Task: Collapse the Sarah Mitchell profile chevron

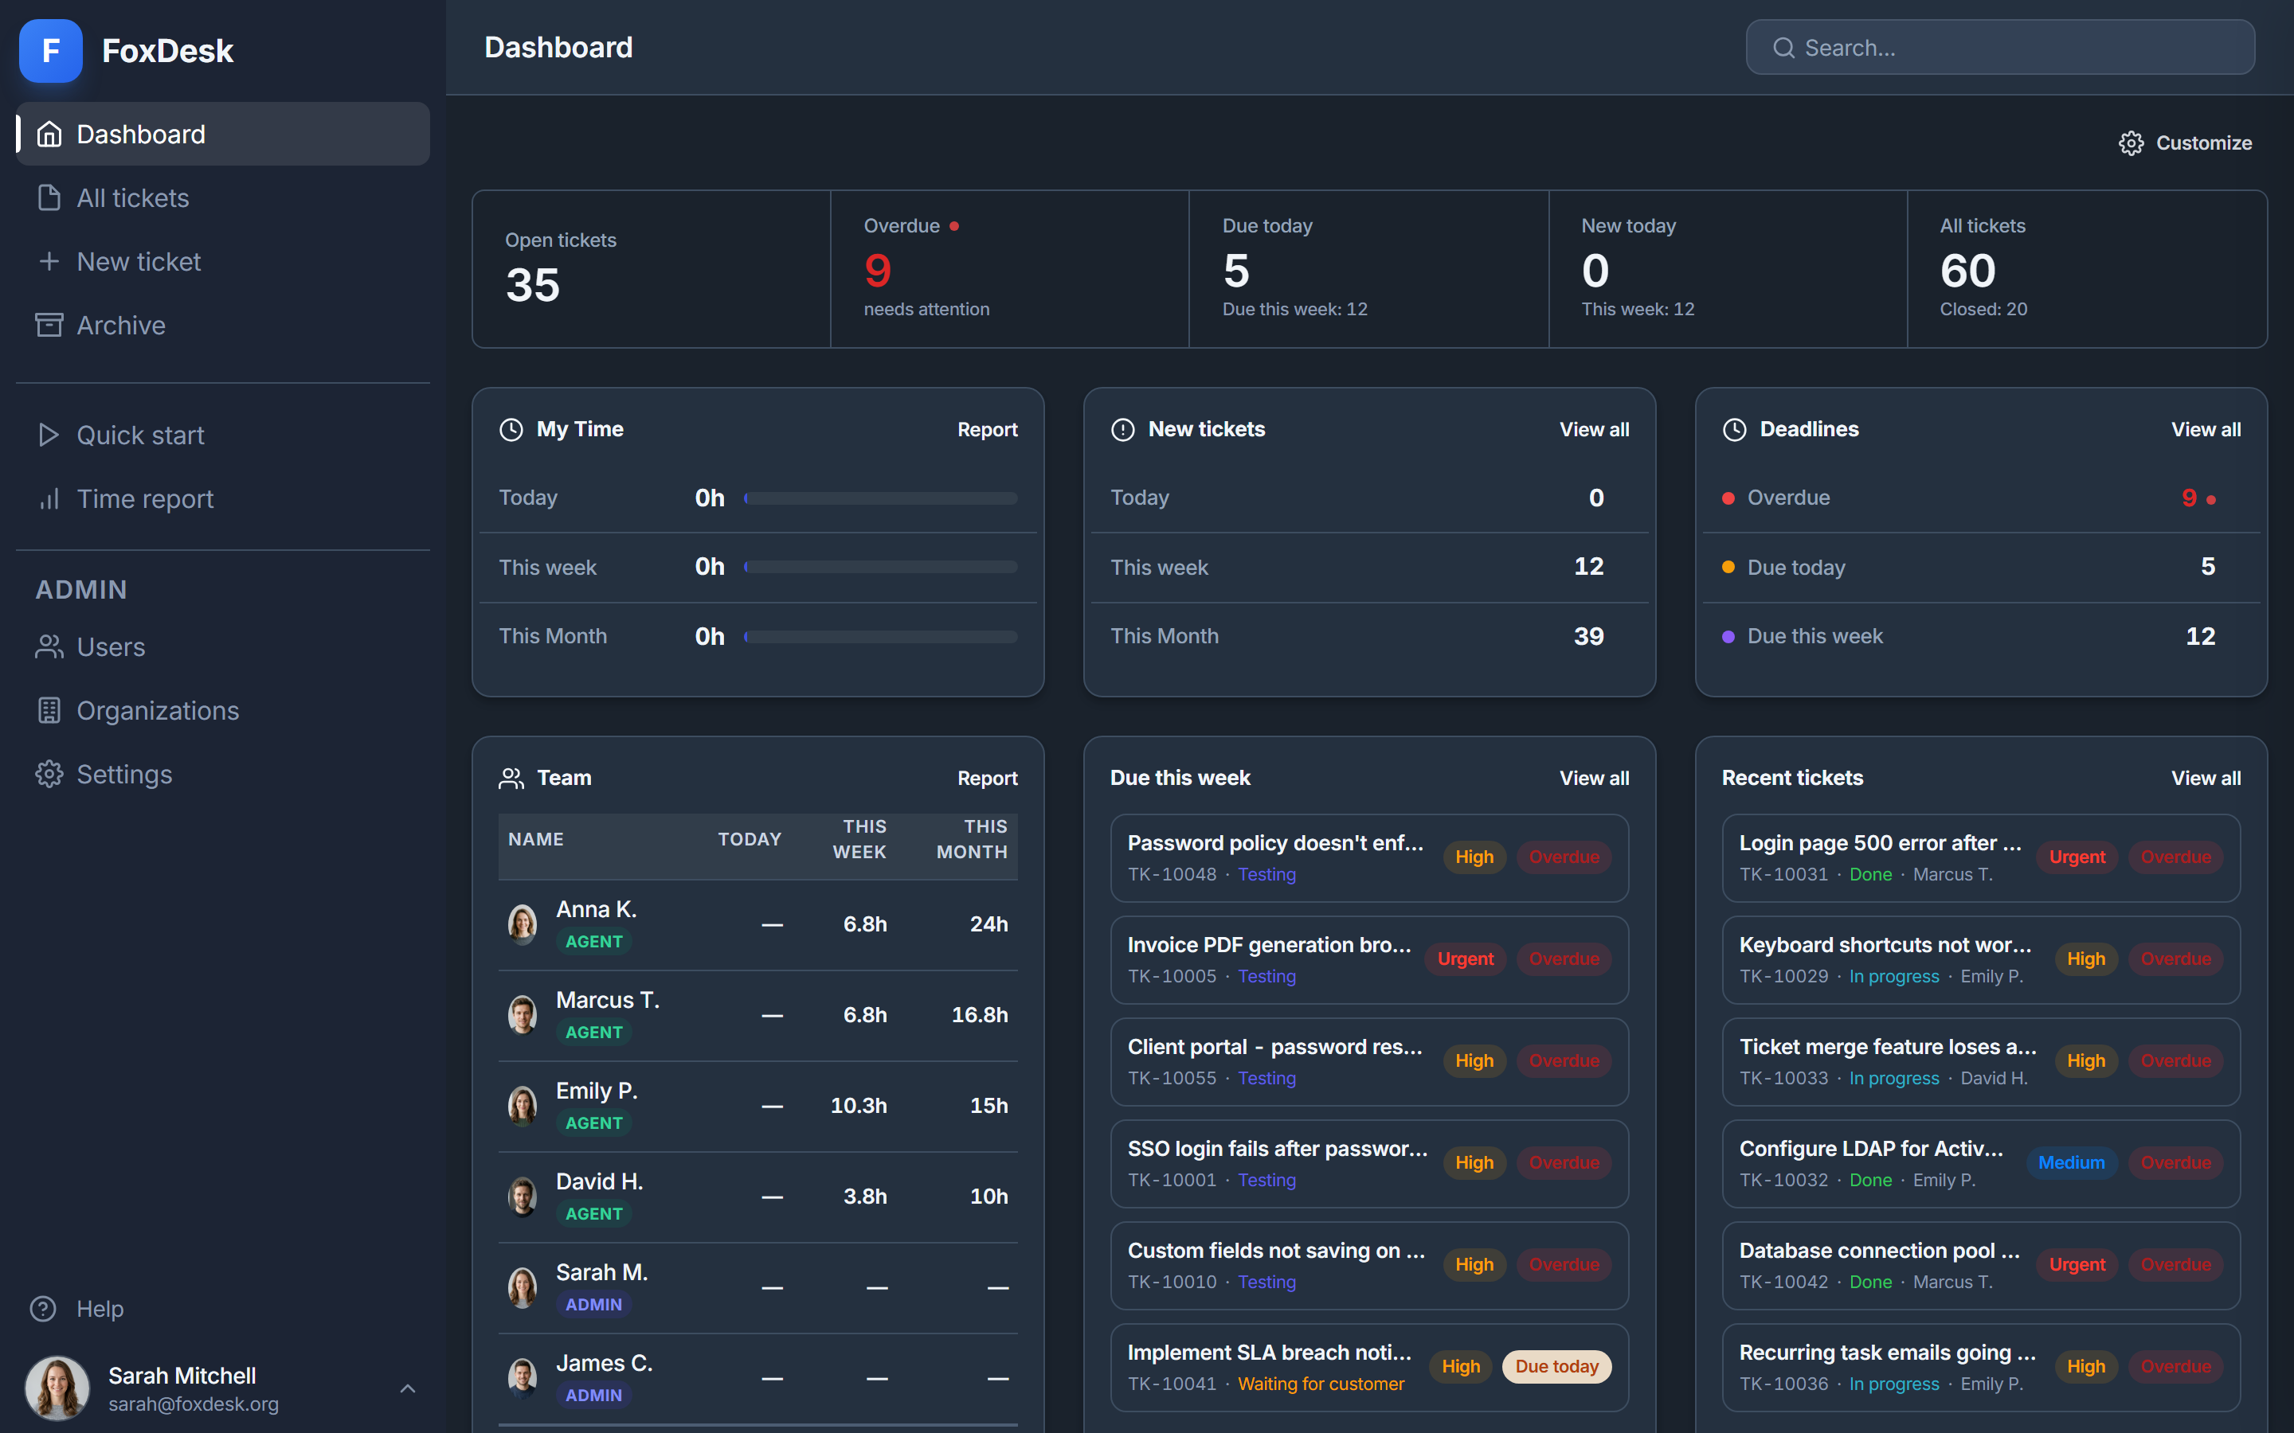Action: coord(408,1388)
